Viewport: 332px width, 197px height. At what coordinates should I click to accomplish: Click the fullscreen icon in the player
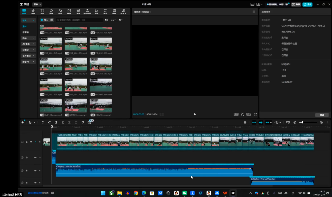click(255, 114)
